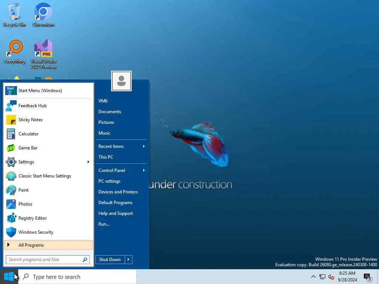The height and width of the screenshot is (284, 379).
Task: Expand All Programs list
Action: coord(48,245)
